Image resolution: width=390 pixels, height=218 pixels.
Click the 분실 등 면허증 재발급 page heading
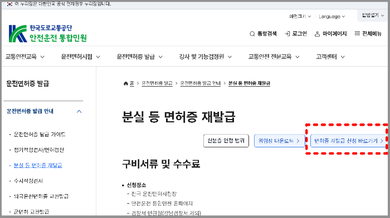(179, 117)
